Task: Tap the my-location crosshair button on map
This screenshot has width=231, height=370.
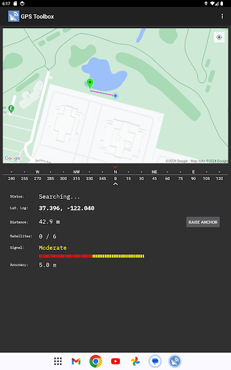Action: pyautogui.click(x=219, y=37)
